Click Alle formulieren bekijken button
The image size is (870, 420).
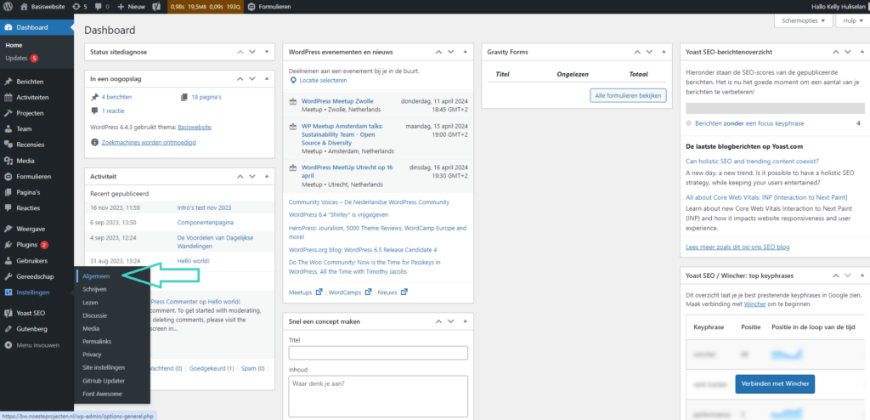coord(628,96)
